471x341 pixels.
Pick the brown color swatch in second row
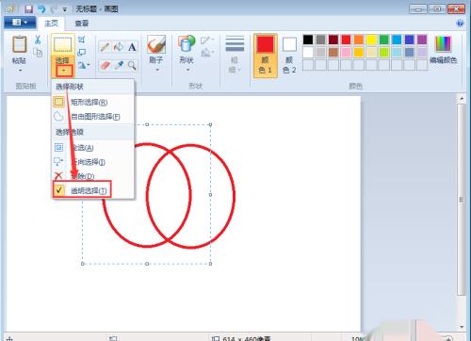tap(333, 52)
